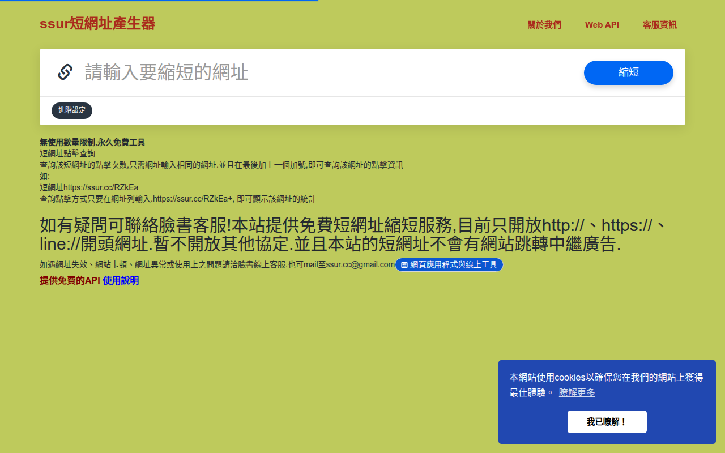Click the 使用說明 API link
The width and height of the screenshot is (725, 453).
[121, 280]
